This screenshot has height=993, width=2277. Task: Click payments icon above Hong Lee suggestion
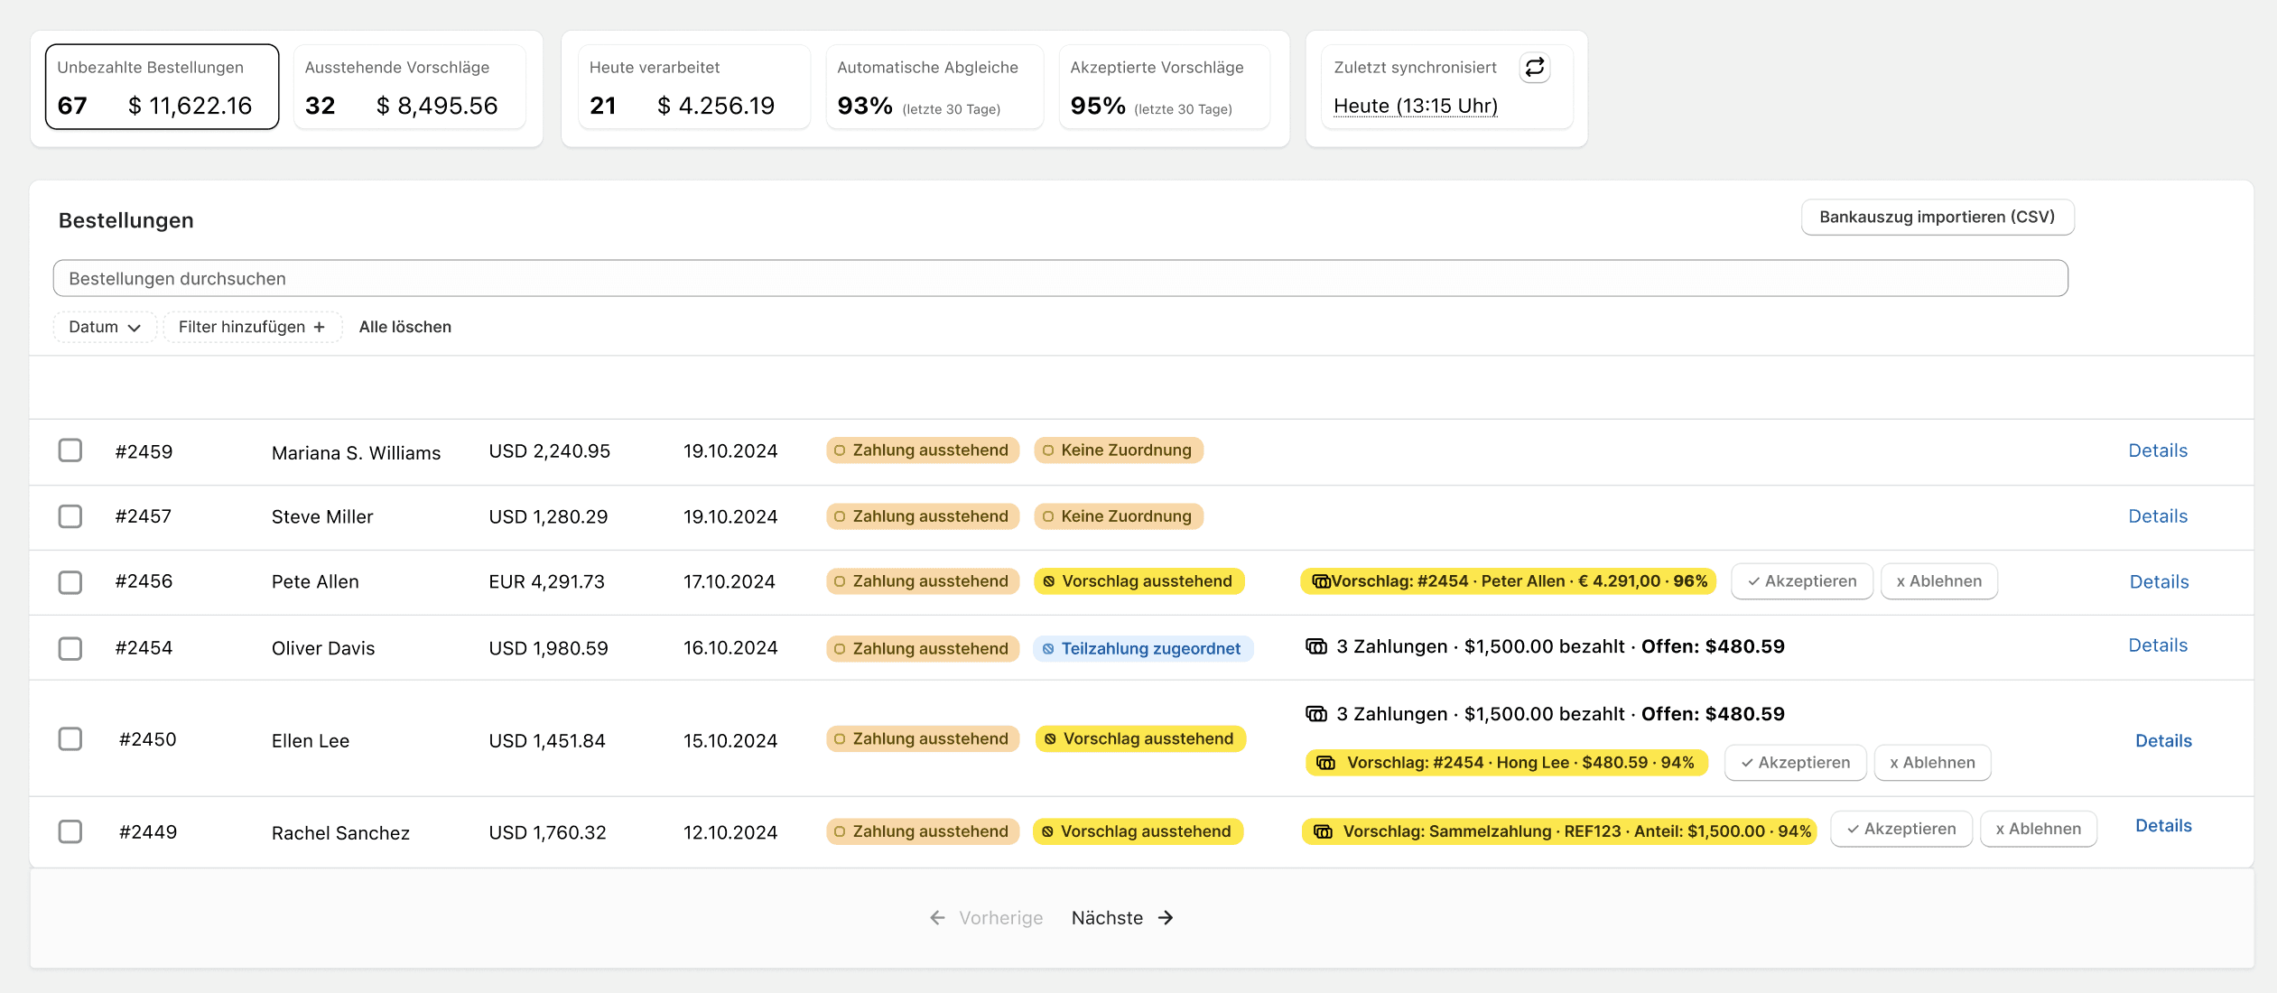pos(1316,714)
